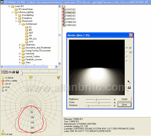Click the lamp icon in Render dialog
Image resolution: width=151 pixels, height=136 pixels.
pyautogui.click(x=129, y=87)
